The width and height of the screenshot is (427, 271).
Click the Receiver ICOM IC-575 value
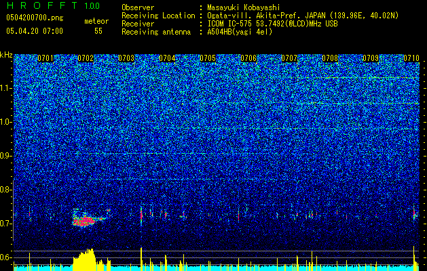pos(273,24)
